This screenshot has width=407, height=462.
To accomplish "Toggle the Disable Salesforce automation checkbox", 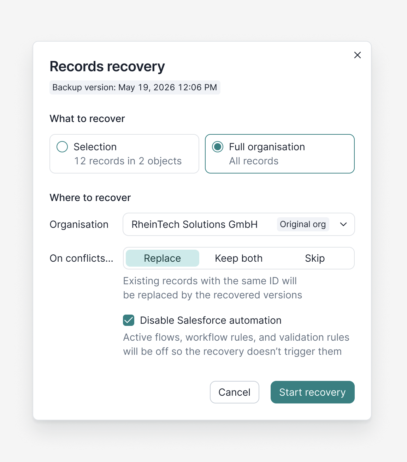I will 129,320.
